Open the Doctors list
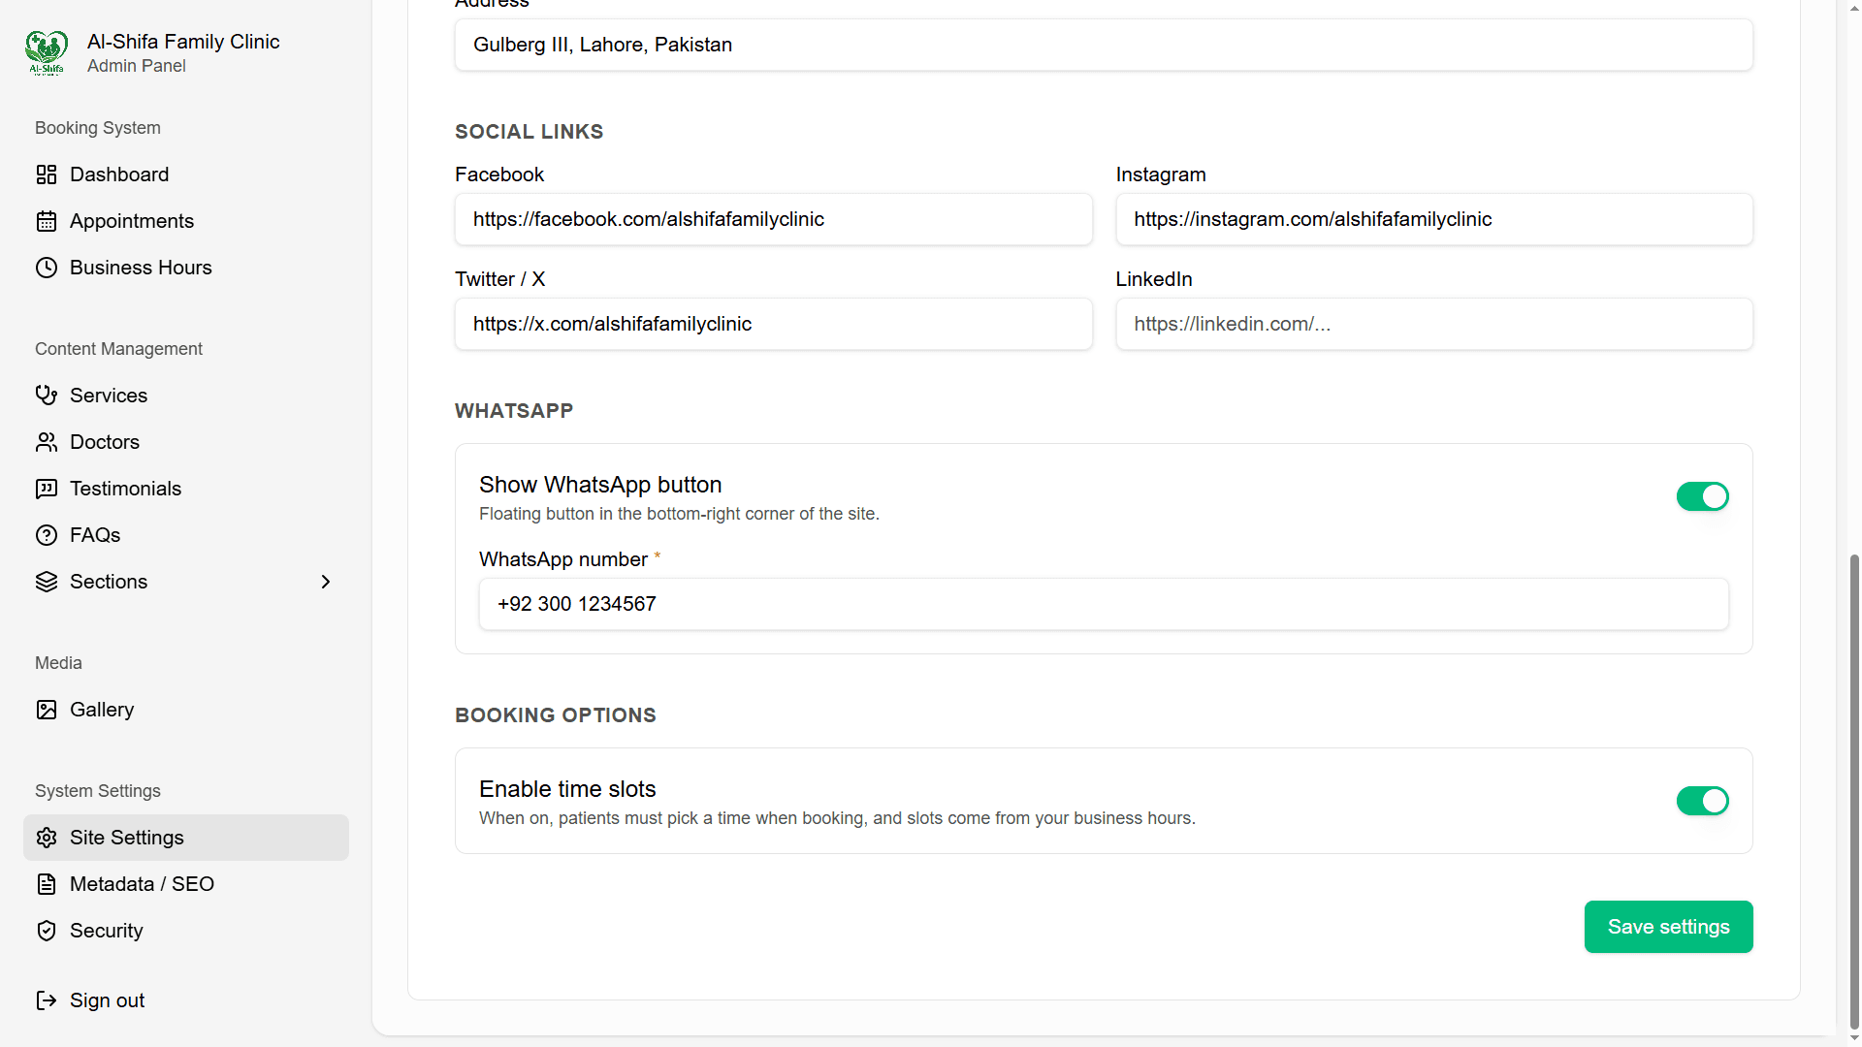This screenshot has width=1862, height=1047. coord(186,442)
